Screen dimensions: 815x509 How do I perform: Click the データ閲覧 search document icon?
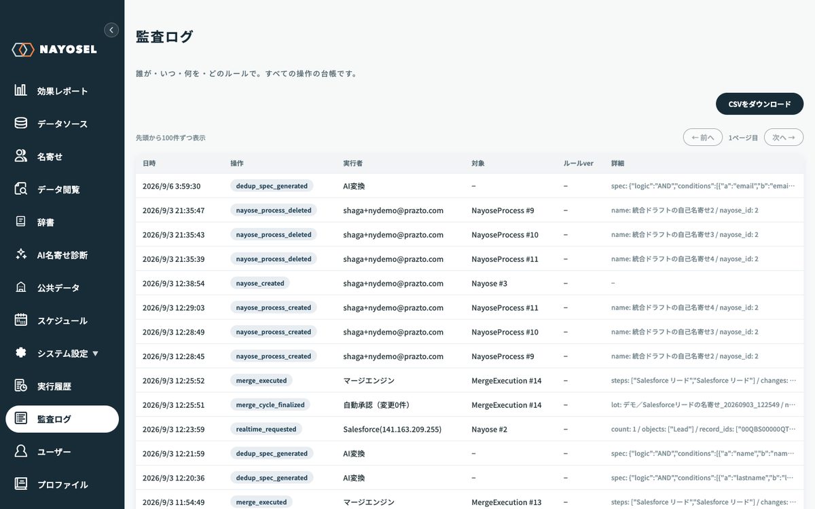tap(21, 189)
